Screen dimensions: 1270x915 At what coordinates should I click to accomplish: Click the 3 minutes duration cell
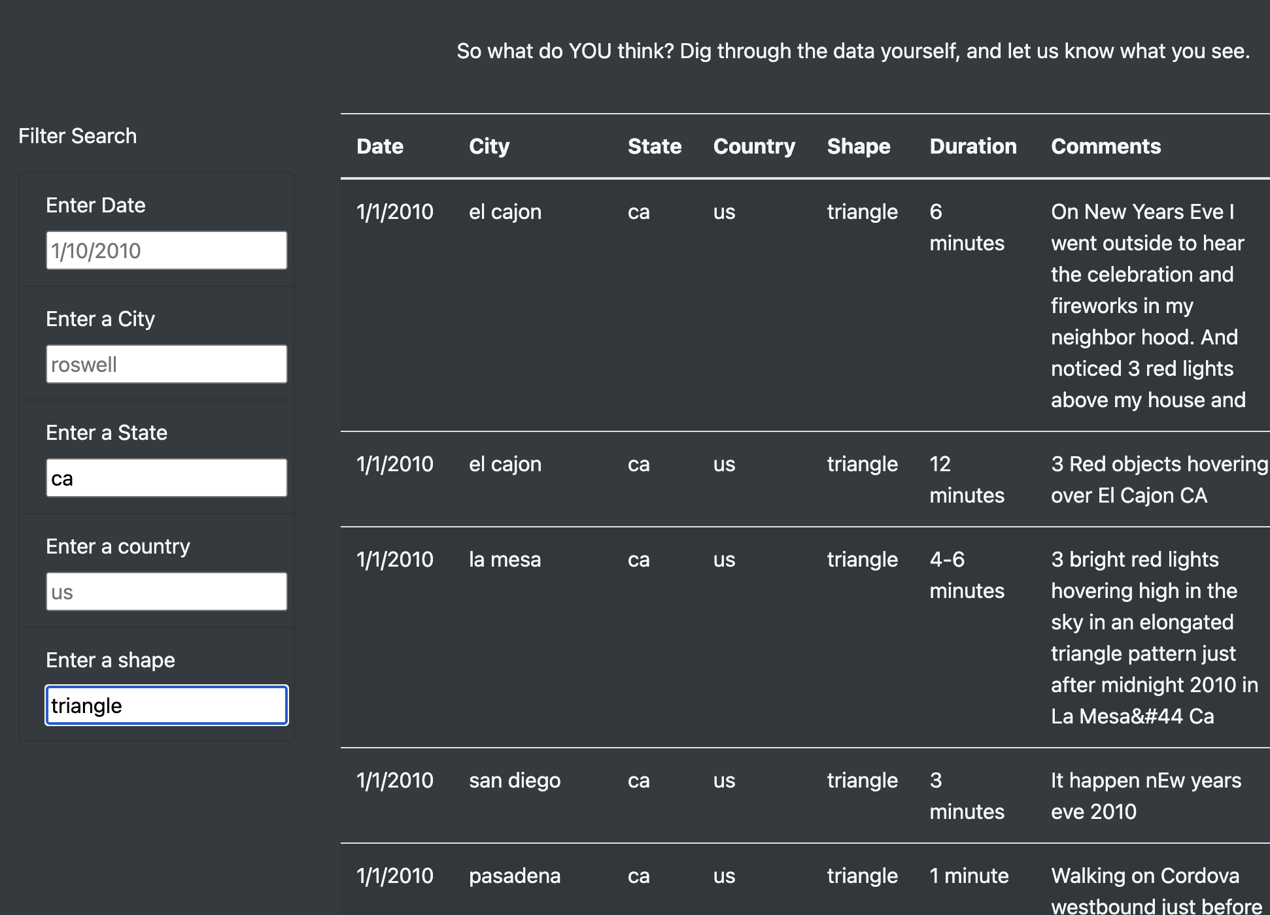coord(967,796)
